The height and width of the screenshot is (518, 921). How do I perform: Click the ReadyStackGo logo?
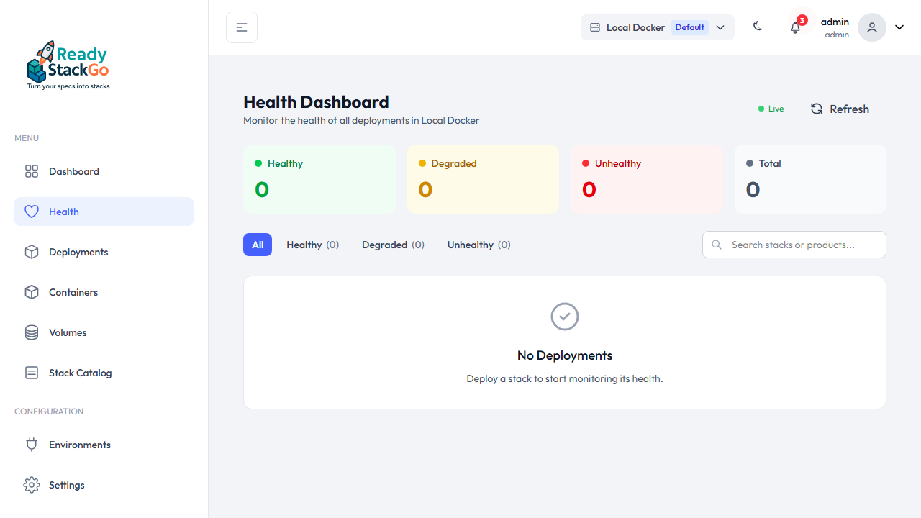68,64
